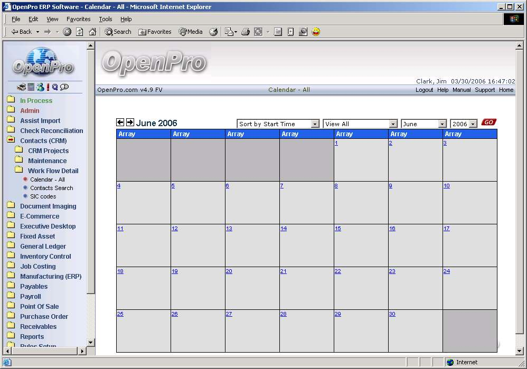527x369 pixels.
Task: Click the Logout link
Action: pyautogui.click(x=424, y=90)
